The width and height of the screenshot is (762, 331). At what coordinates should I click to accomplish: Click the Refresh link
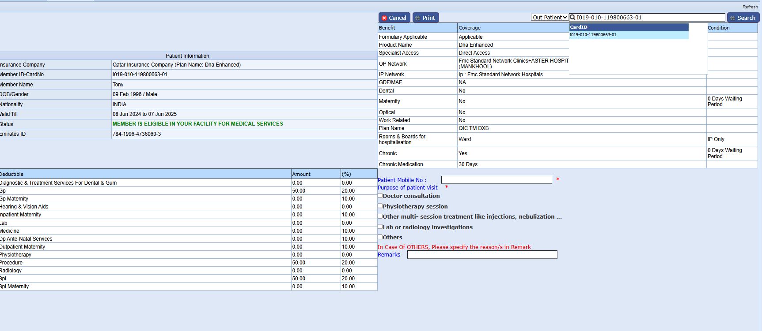(x=750, y=7)
